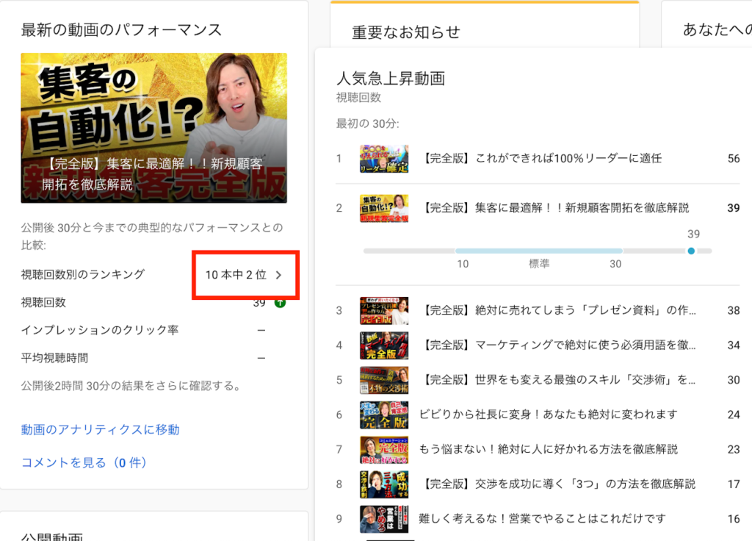This screenshot has width=752, height=541.
Task: Click thumbnail of rank 7 人に好かれる方法 video
Action: (383, 449)
